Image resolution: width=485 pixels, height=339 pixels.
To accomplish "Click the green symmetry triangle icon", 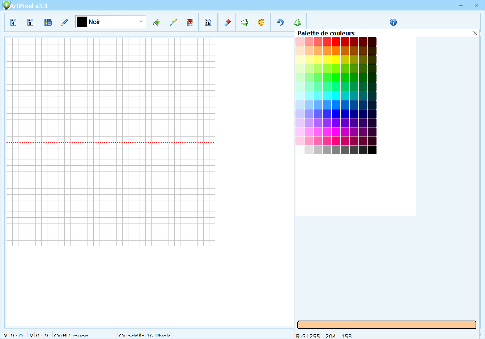I will pyautogui.click(x=244, y=22).
